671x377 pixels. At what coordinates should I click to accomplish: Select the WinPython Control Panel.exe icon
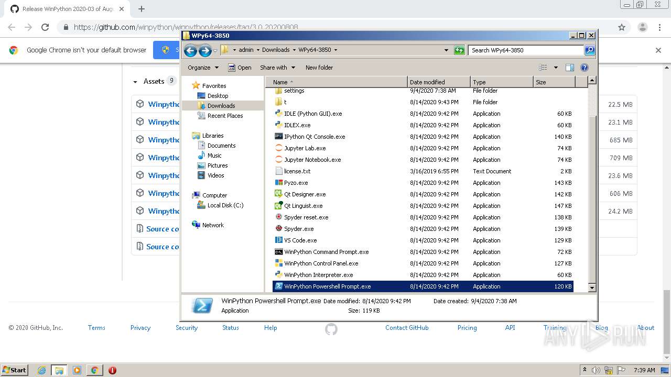[x=279, y=263]
